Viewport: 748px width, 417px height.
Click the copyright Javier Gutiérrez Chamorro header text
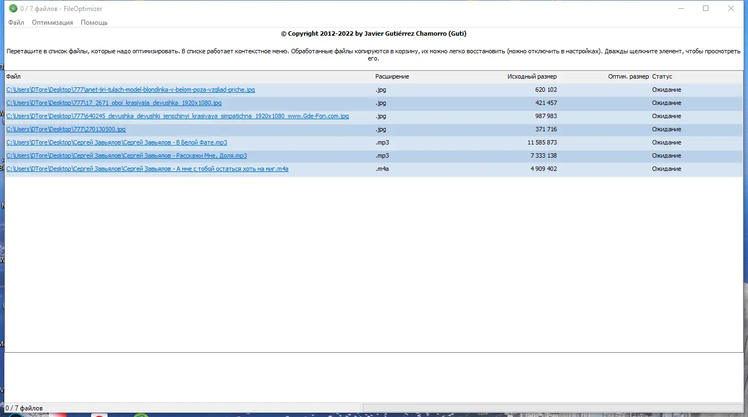tap(374, 34)
